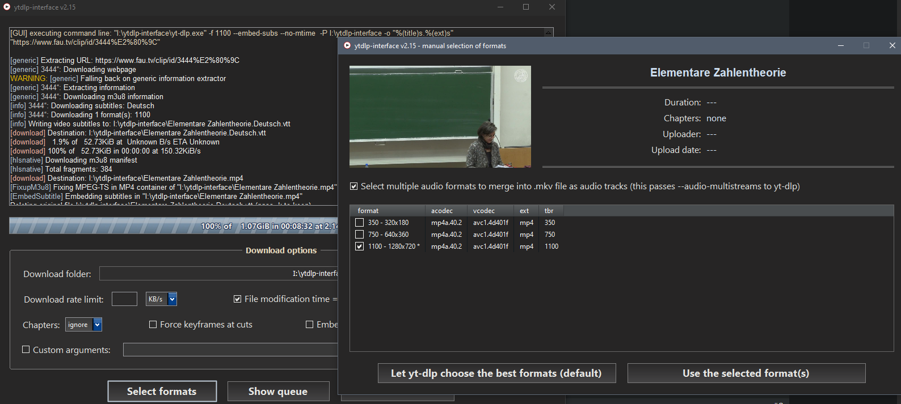Tick the 350 - 320x180 format checkbox
901x404 pixels.
pyautogui.click(x=359, y=223)
